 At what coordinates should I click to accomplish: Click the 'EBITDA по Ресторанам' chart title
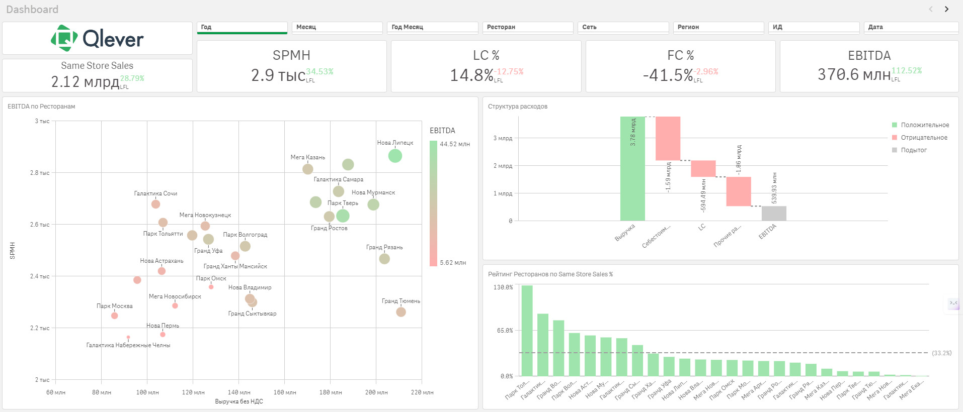coord(41,107)
